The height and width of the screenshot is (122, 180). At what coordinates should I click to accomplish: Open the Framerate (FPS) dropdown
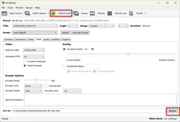tap(34, 57)
